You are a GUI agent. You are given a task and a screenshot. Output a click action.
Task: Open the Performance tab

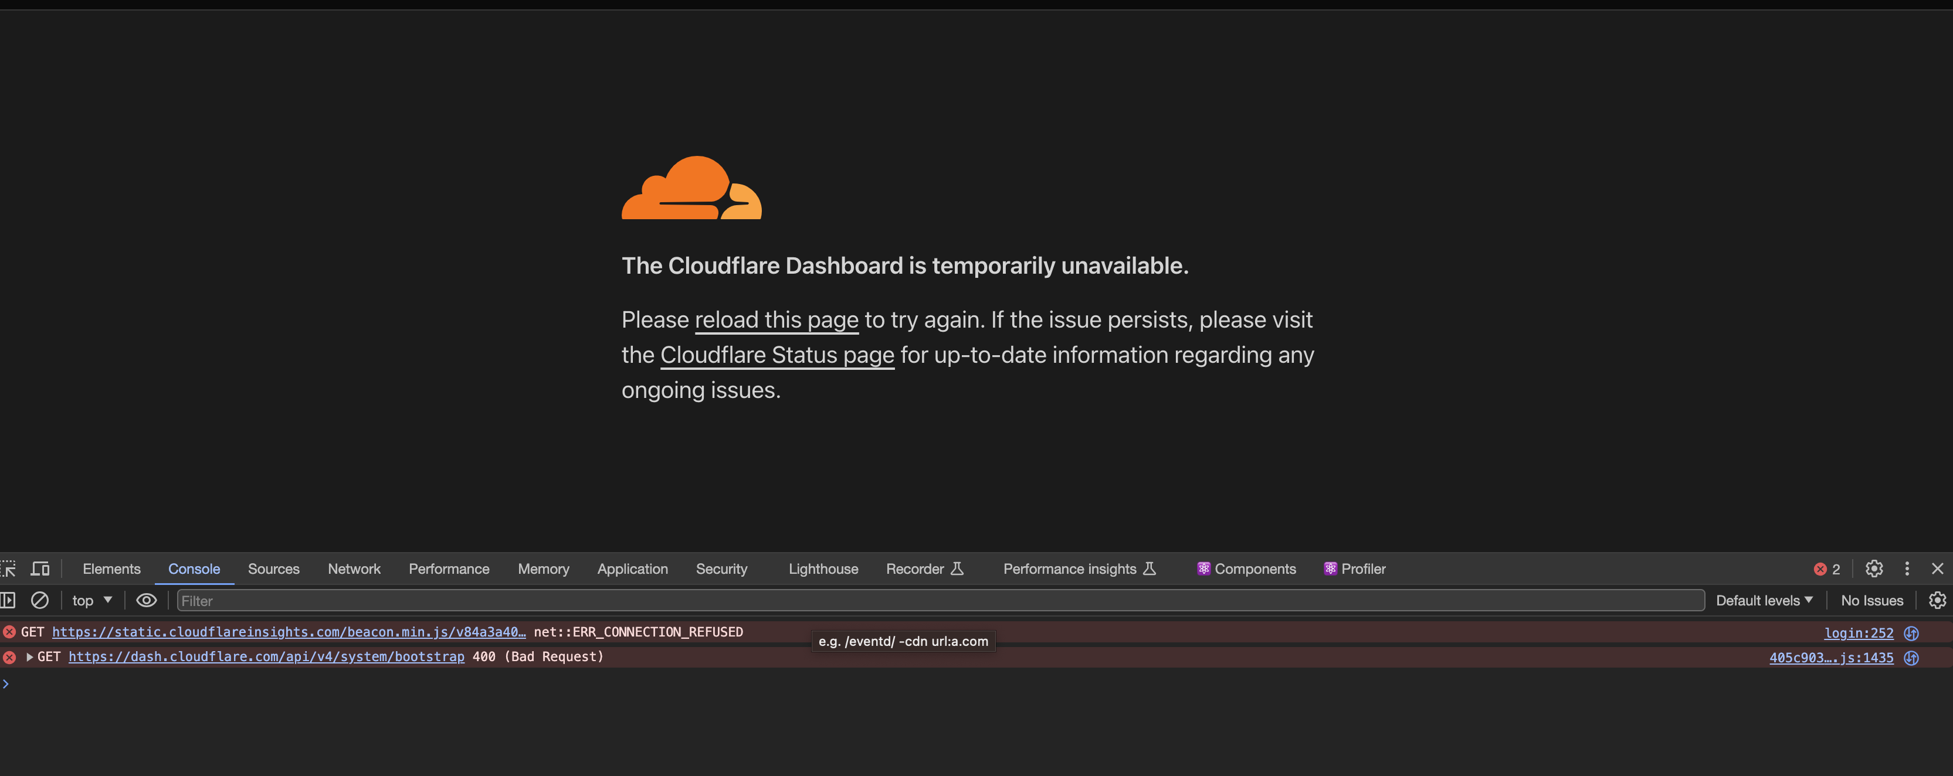pos(449,569)
